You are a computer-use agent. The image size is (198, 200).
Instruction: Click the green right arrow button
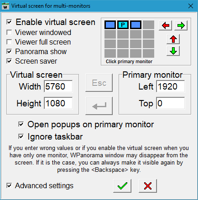(x=181, y=25)
